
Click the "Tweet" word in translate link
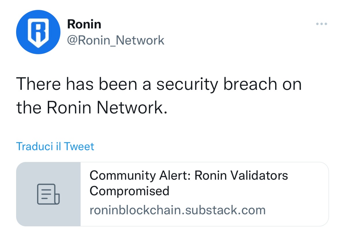point(79,146)
